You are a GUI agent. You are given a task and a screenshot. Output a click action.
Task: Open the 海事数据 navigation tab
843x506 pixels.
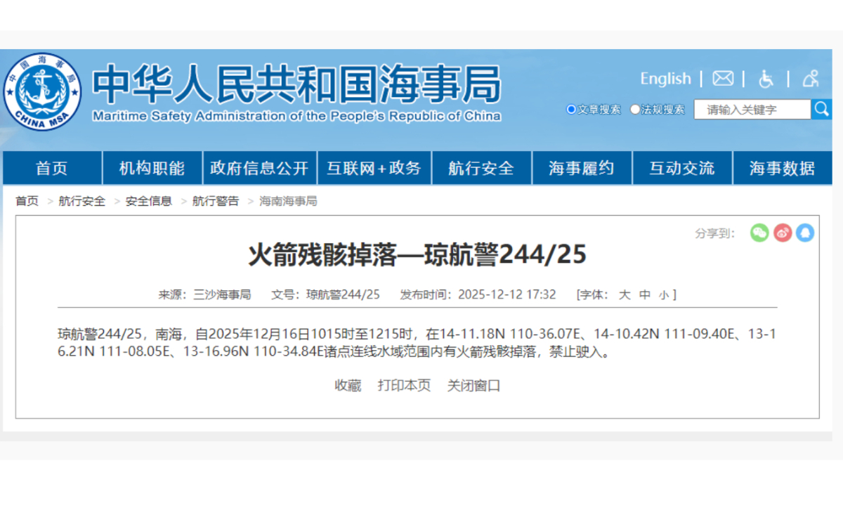(783, 167)
